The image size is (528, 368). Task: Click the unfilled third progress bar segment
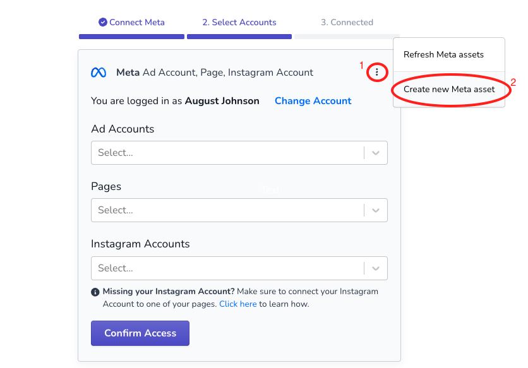click(347, 37)
